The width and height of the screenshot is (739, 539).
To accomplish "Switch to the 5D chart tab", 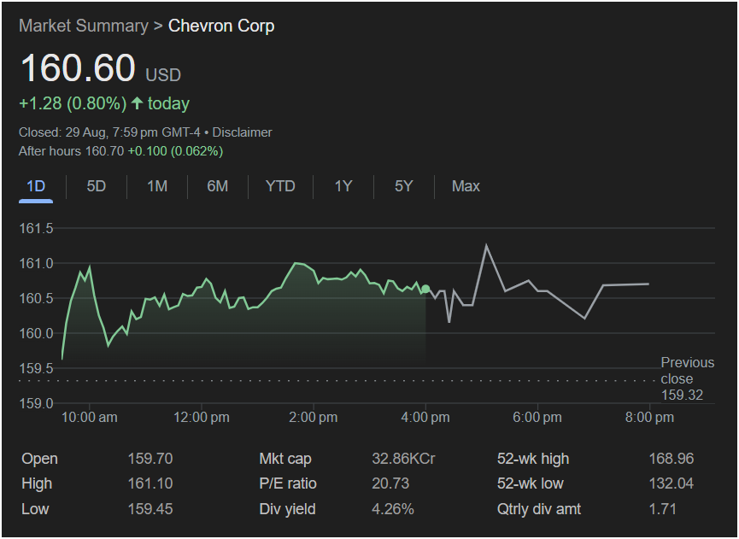I will point(97,186).
